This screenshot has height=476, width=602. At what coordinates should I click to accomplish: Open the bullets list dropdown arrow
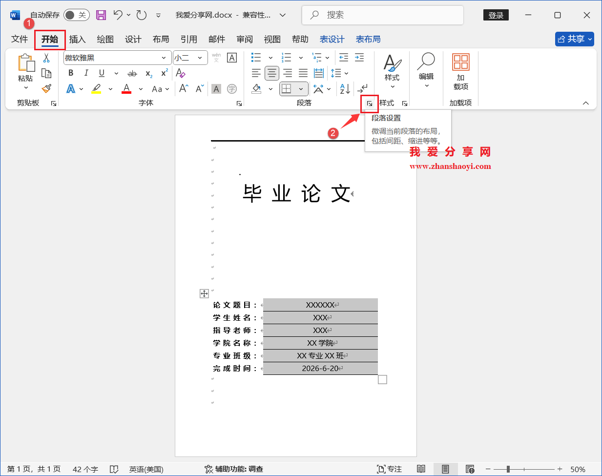[x=270, y=58]
